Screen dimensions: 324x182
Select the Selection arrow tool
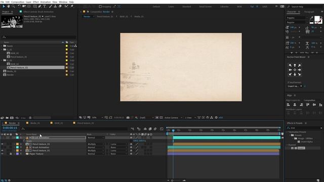pos(4,7)
